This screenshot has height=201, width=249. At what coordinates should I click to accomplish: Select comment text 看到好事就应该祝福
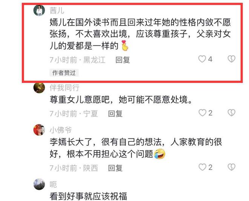88,196
